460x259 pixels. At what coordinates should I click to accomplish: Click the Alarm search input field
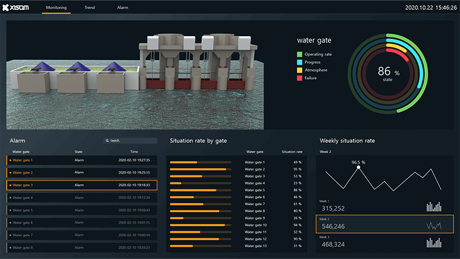click(132, 140)
